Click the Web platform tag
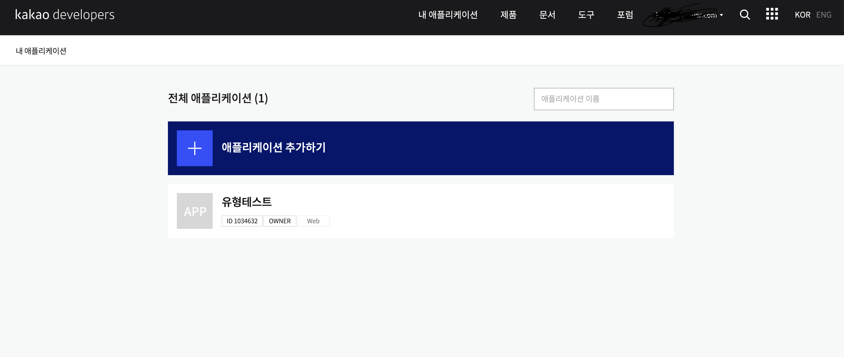 (x=313, y=221)
